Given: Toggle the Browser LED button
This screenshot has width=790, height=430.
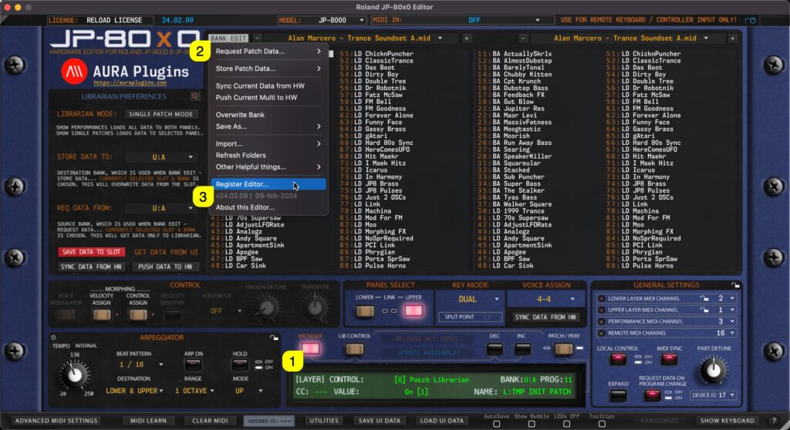Looking at the screenshot, I should [x=310, y=348].
